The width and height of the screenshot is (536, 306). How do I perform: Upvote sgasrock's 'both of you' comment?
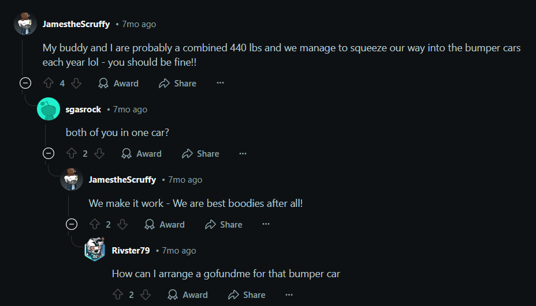click(72, 154)
